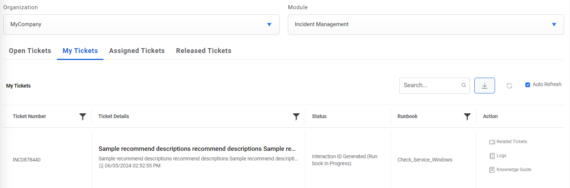The image size is (570, 188).
Task: Click the bold ticket description title
Action: [x=197, y=149]
